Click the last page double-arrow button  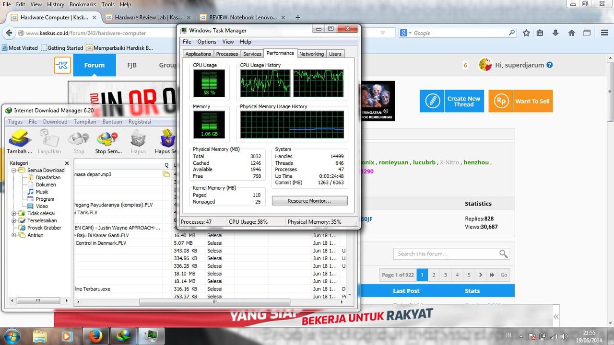point(492,275)
